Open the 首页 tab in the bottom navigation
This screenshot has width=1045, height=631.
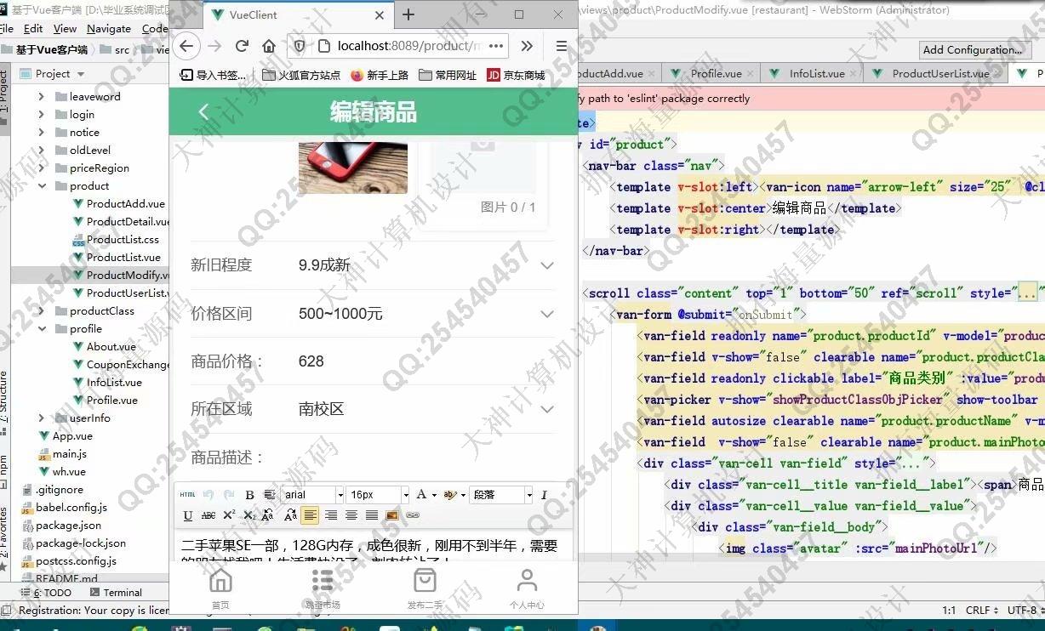pyautogui.click(x=220, y=589)
